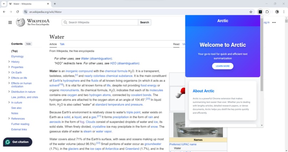Viewport: 288px width, 152px height.
Task: Open Wikipedia hamburger main menu
Action: click(10, 22)
